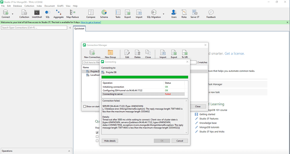Click the green connection progress bar

pyautogui.click(x=144, y=77)
